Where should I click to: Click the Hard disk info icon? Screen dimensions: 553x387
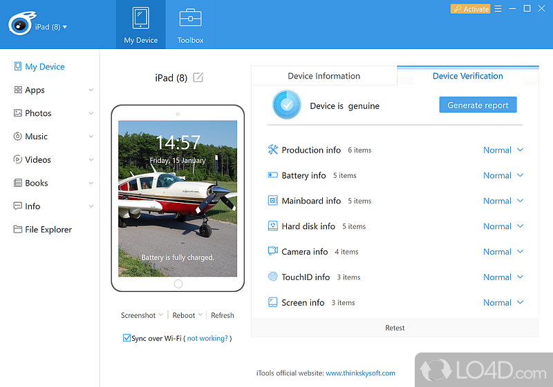(x=272, y=226)
